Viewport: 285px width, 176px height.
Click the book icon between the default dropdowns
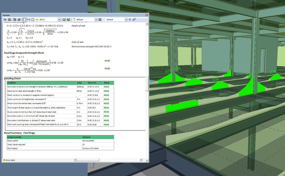coord(100,20)
